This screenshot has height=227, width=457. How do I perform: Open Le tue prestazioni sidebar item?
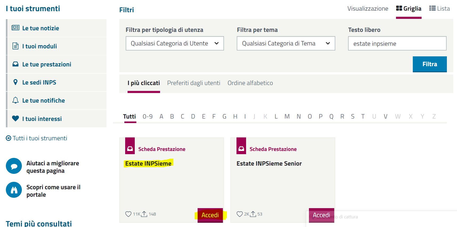(47, 64)
